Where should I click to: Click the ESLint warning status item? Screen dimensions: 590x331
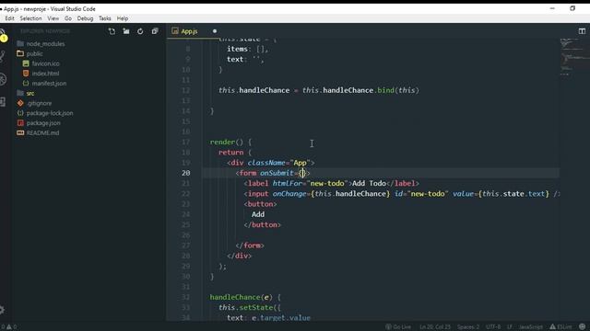(x=560, y=327)
